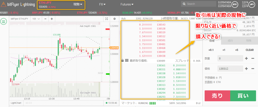Zoom out the chart with minus button
This screenshot has width=258, height=107.
45,19
